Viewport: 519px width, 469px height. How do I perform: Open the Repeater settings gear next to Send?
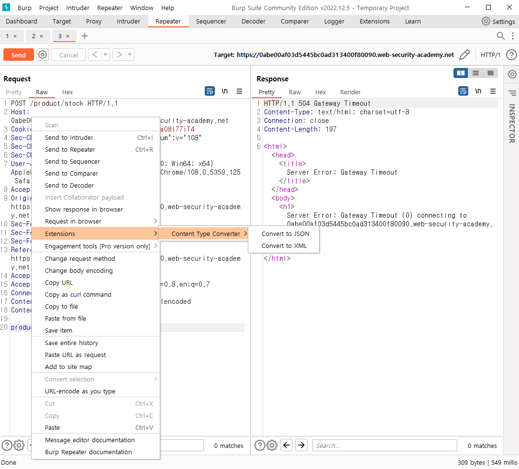[x=43, y=55]
